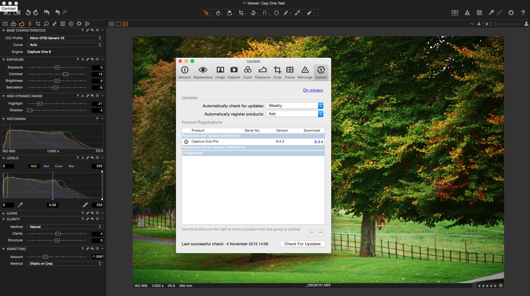Click the Check For Updates button
530x296 pixels.
pos(302,244)
